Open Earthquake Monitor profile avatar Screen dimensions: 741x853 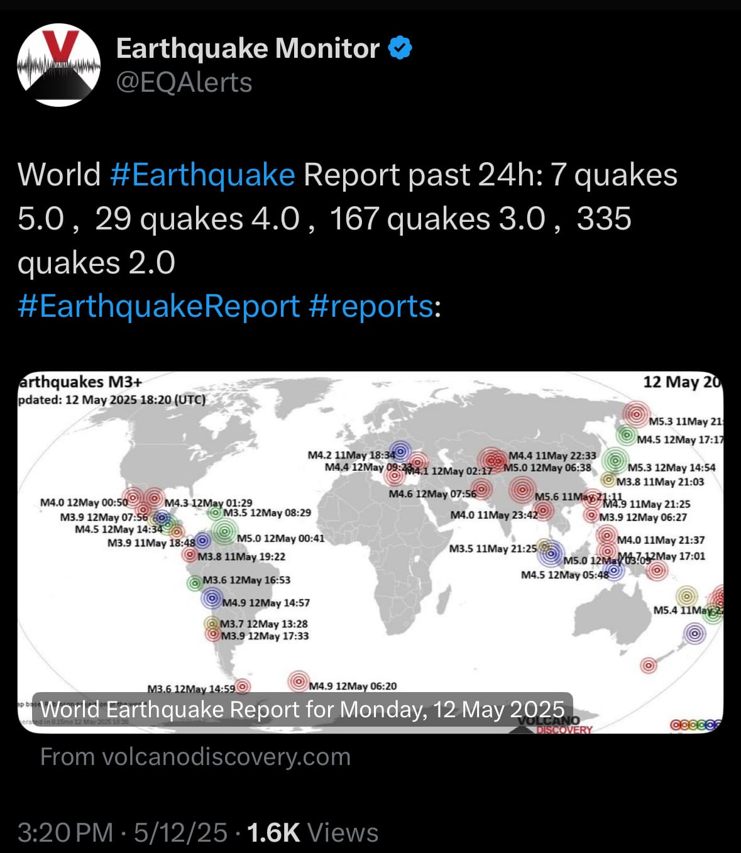(x=58, y=65)
